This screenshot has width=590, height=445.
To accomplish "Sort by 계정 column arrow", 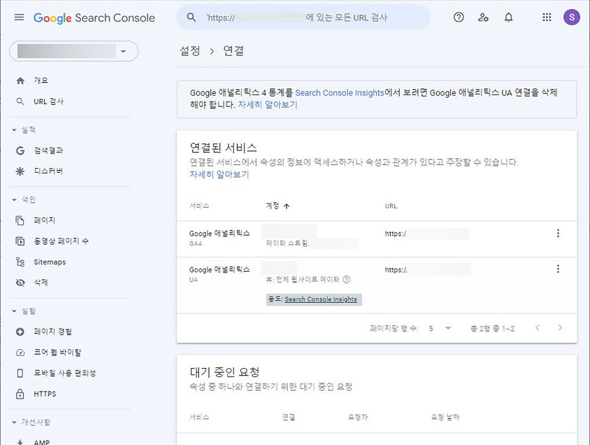I will tap(287, 206).
